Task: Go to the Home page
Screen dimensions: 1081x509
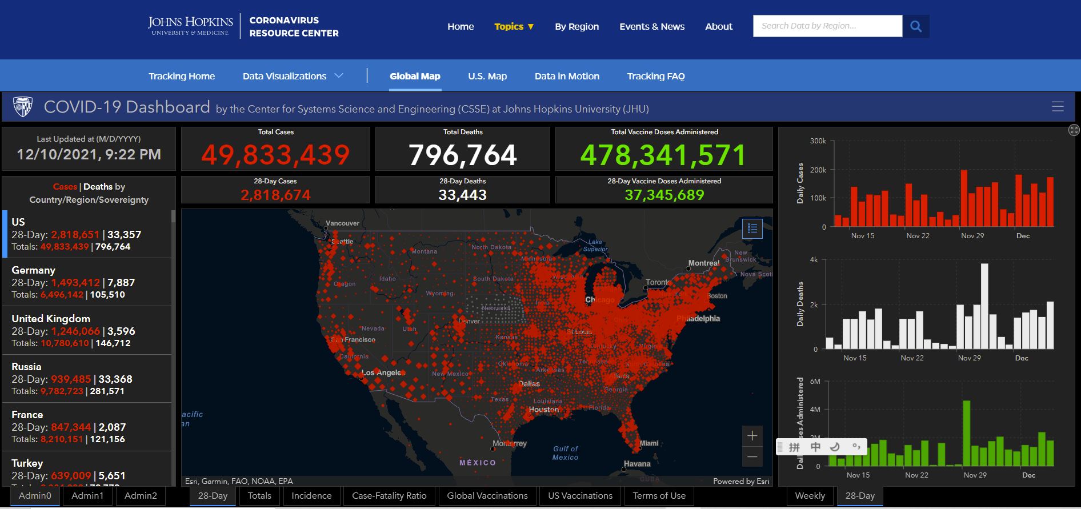Action: point(461,26)
